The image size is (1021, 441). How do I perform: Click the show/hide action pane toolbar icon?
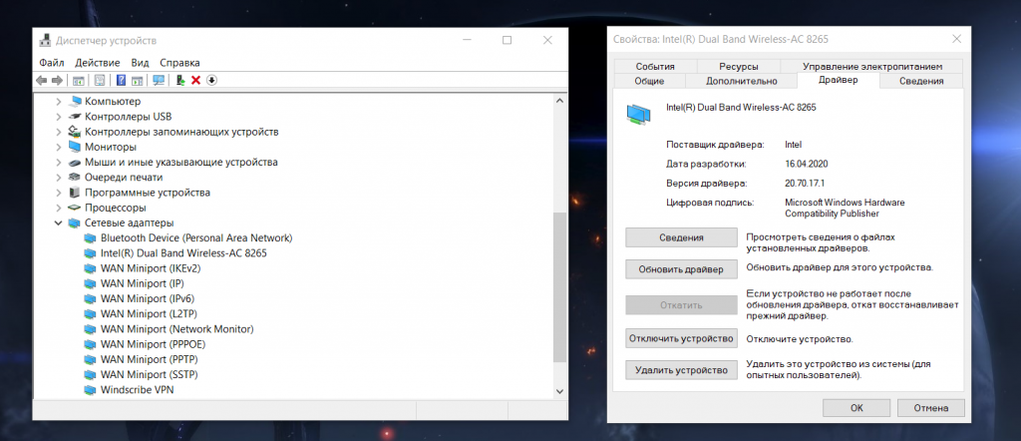pyautogui.click(x=137, y=80)
